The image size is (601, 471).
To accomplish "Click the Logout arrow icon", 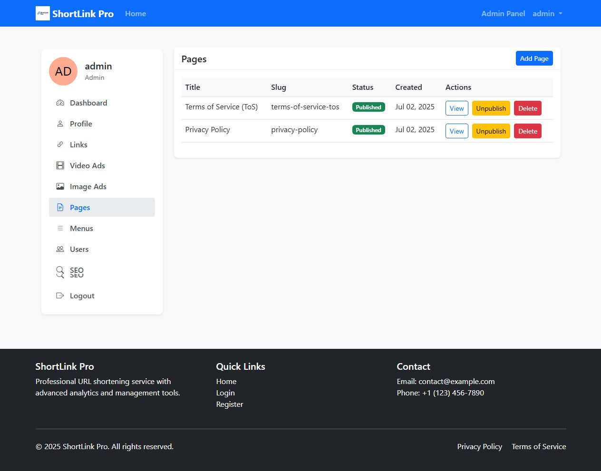I will (x=60, y=296).
